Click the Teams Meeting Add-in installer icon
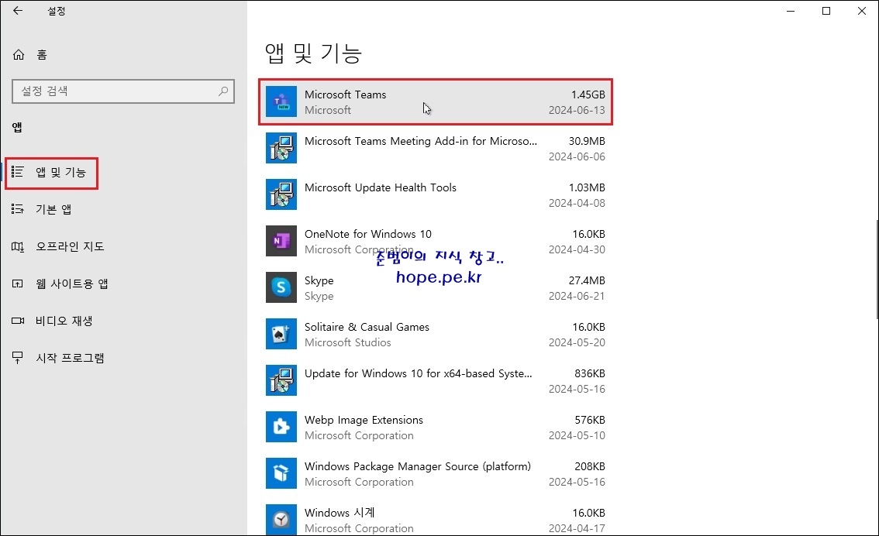Viewport: 879px width, 536px height. point(281,149)
